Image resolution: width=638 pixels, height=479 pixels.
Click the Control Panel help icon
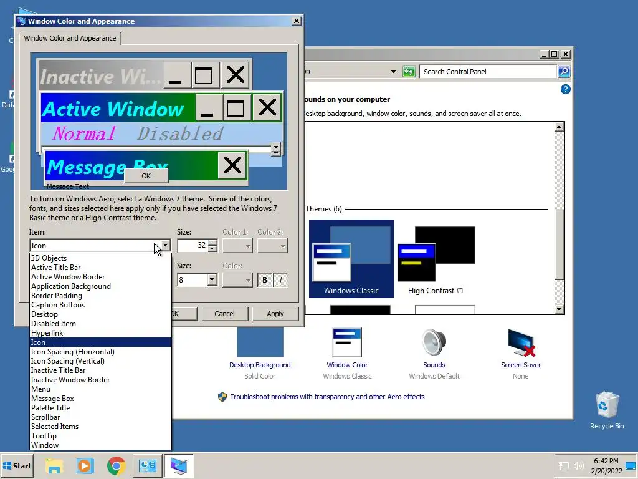[565, 89]
